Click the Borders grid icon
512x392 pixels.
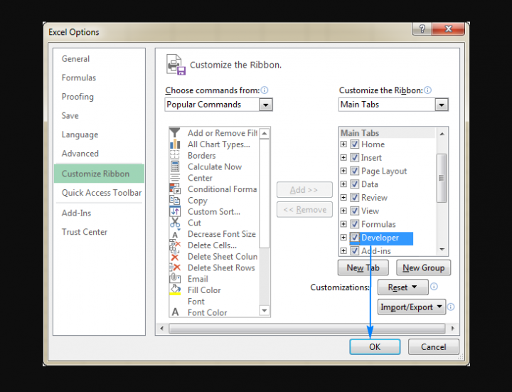pyautogui.click(x=175, y=155)
